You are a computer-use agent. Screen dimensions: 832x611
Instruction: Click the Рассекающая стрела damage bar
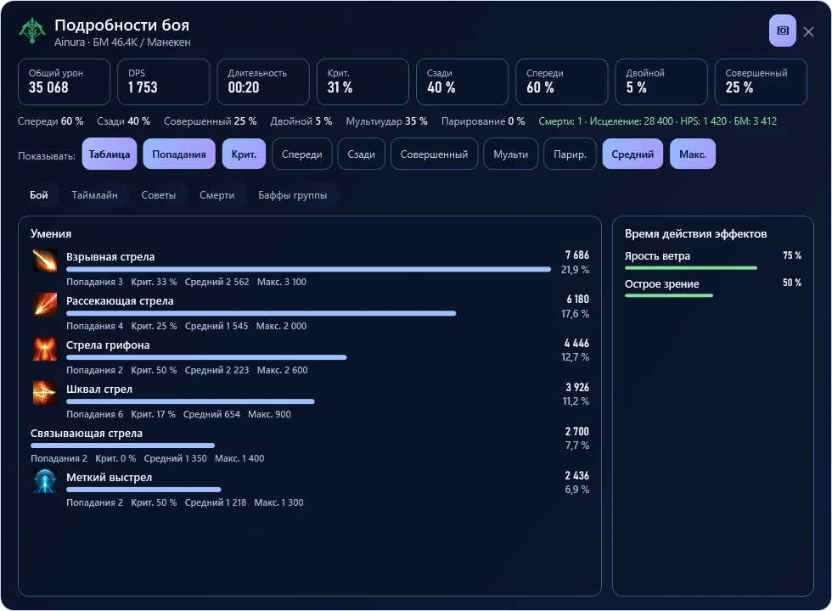261,313
